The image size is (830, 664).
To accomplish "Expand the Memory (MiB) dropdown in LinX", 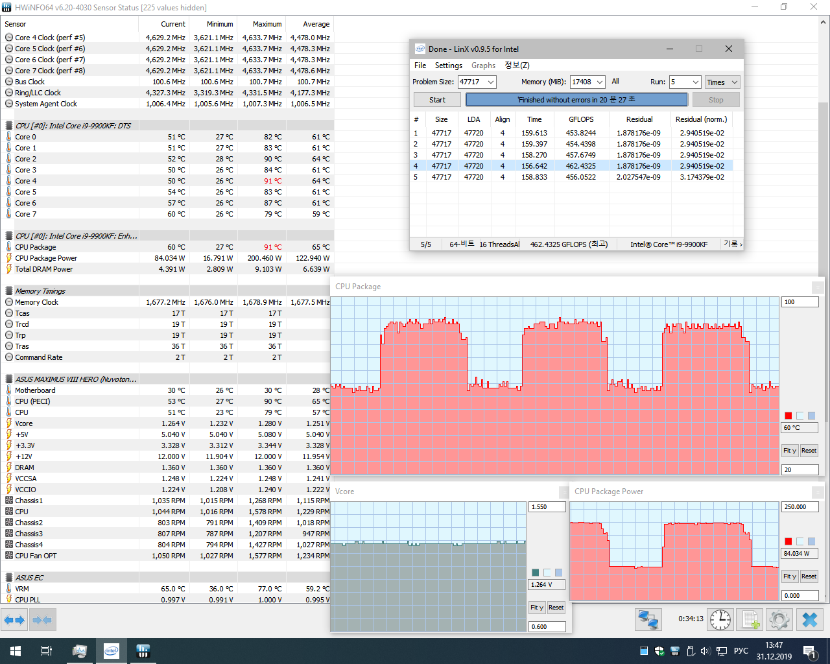I will coord(600,82).
